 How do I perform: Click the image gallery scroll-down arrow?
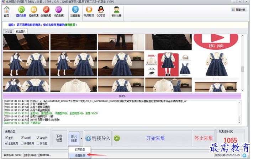click(x=242, y=90)
